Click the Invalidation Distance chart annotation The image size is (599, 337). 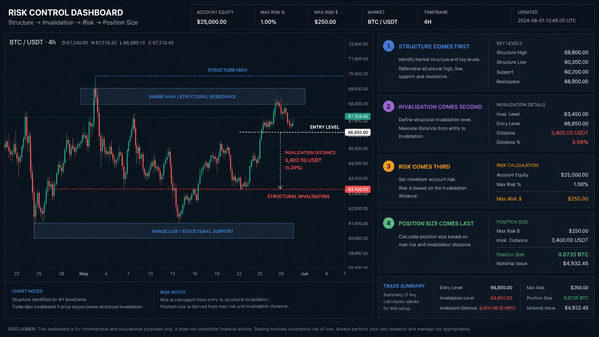point(310,160)
